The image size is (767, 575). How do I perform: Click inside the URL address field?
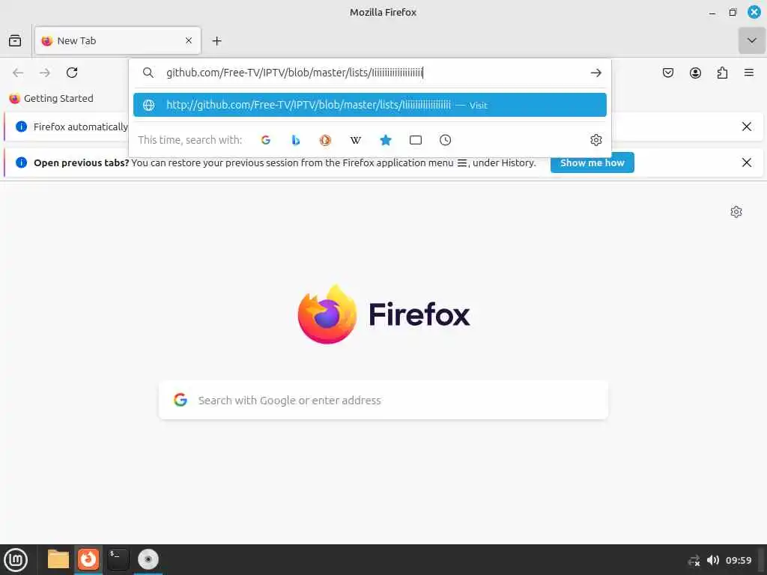click(372, 73)
